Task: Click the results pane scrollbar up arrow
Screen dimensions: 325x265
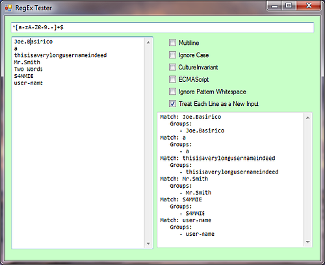Action: (307, 118)
